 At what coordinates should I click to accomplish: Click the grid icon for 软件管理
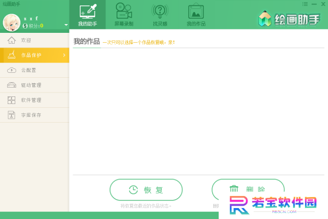pos(11,100)
